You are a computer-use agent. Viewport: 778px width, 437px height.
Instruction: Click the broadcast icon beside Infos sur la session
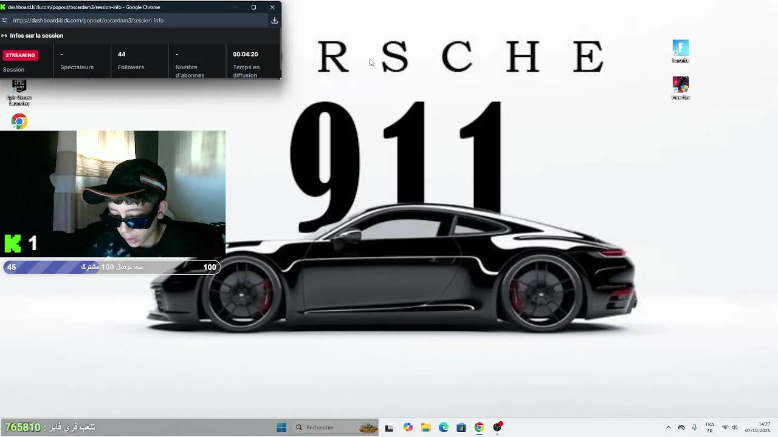[4, 36]
